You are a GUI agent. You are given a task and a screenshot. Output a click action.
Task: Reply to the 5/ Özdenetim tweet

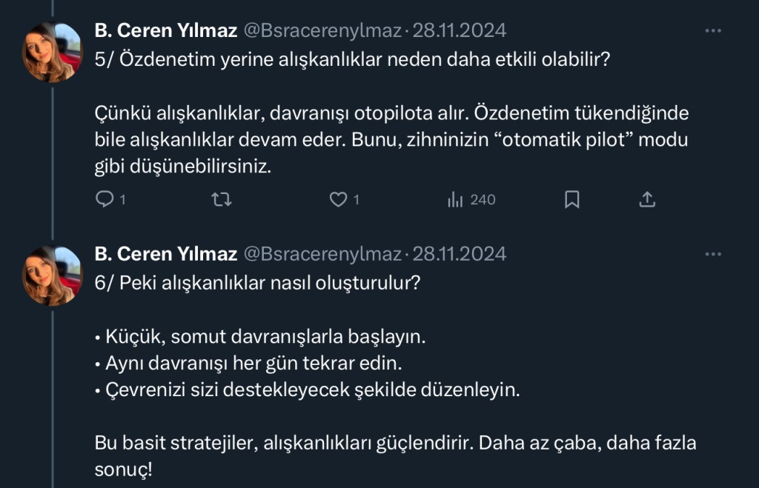107,199
